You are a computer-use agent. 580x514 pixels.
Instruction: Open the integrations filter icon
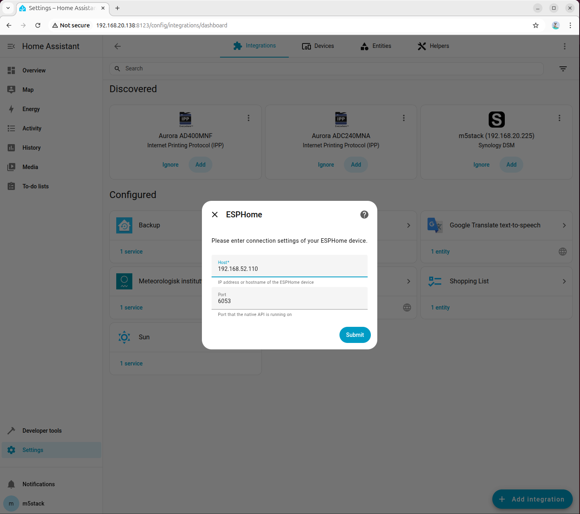563,69
